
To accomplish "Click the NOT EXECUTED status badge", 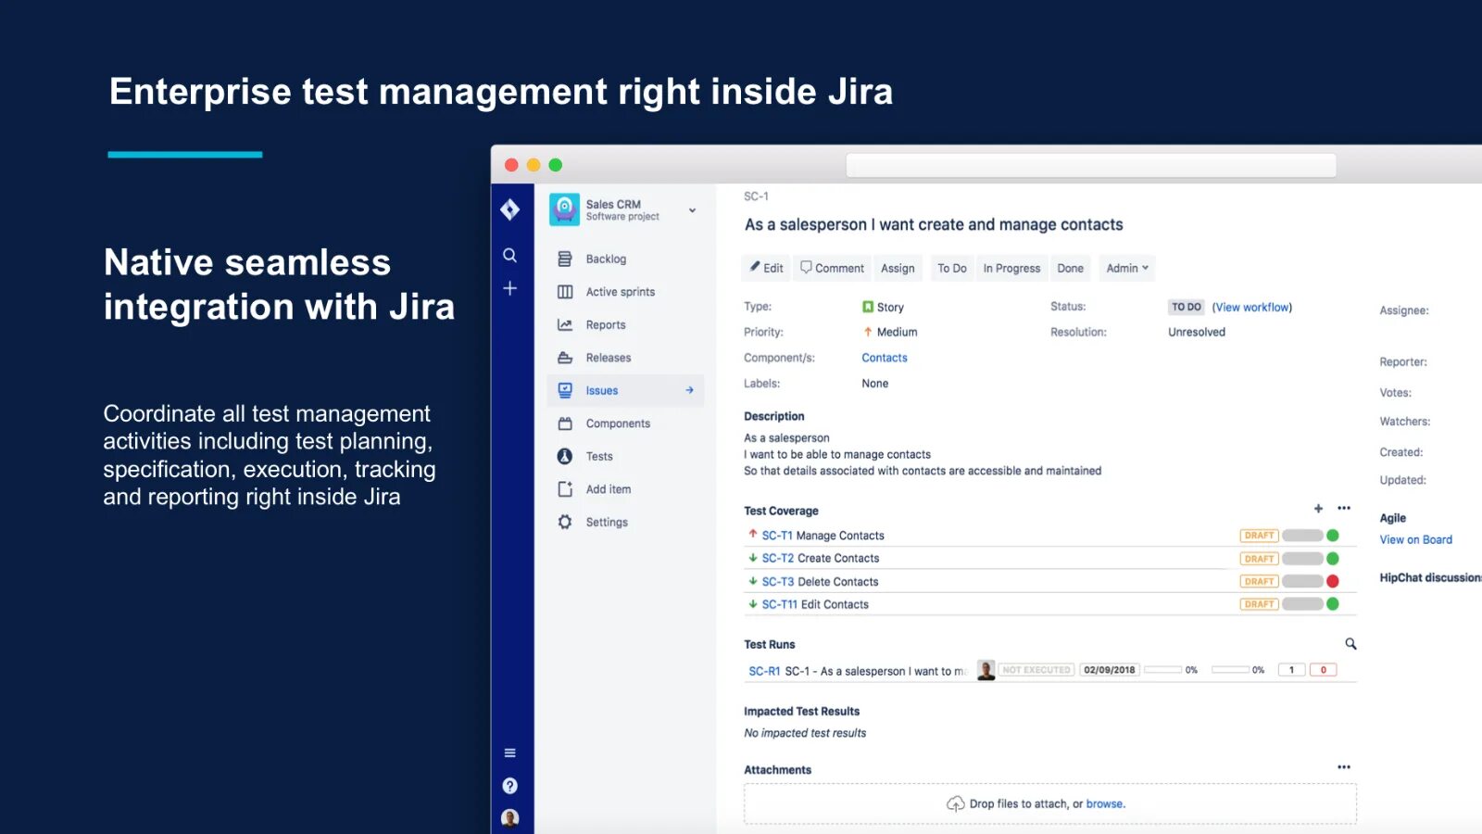I will pyautogui.click(x=1036, y=670).
